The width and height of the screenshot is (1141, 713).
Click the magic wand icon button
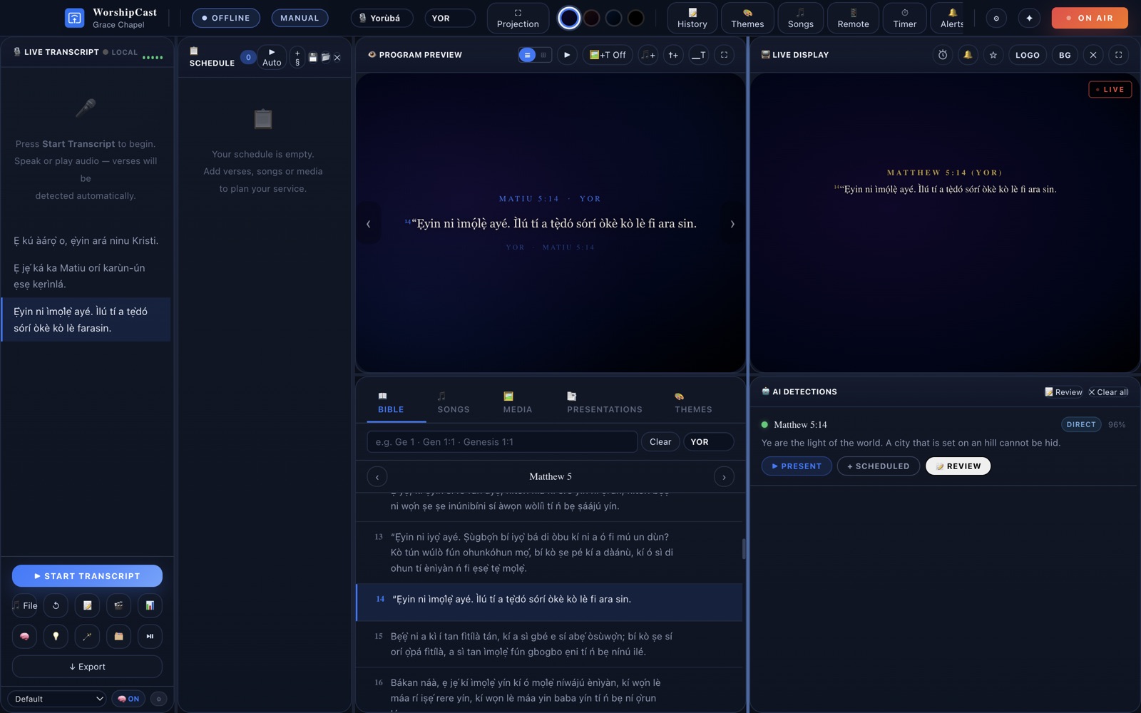[87, 636]
